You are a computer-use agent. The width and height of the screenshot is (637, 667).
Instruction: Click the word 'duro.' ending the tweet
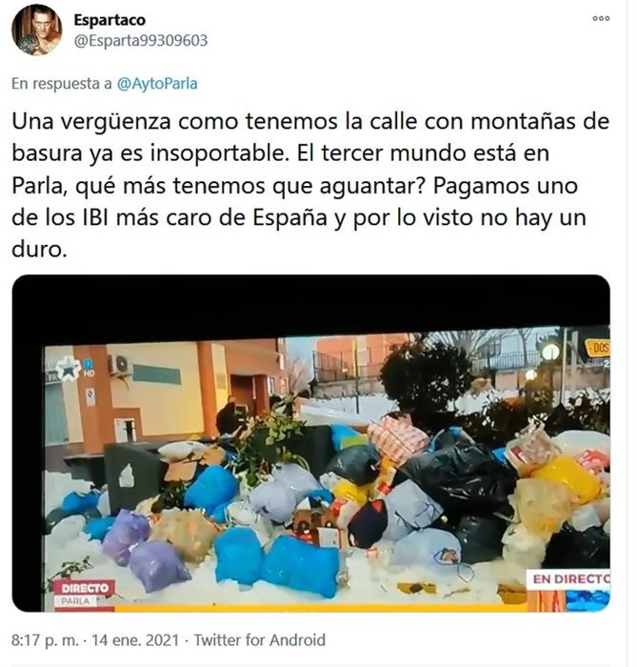pyautogui.click(x=40, y=250)
